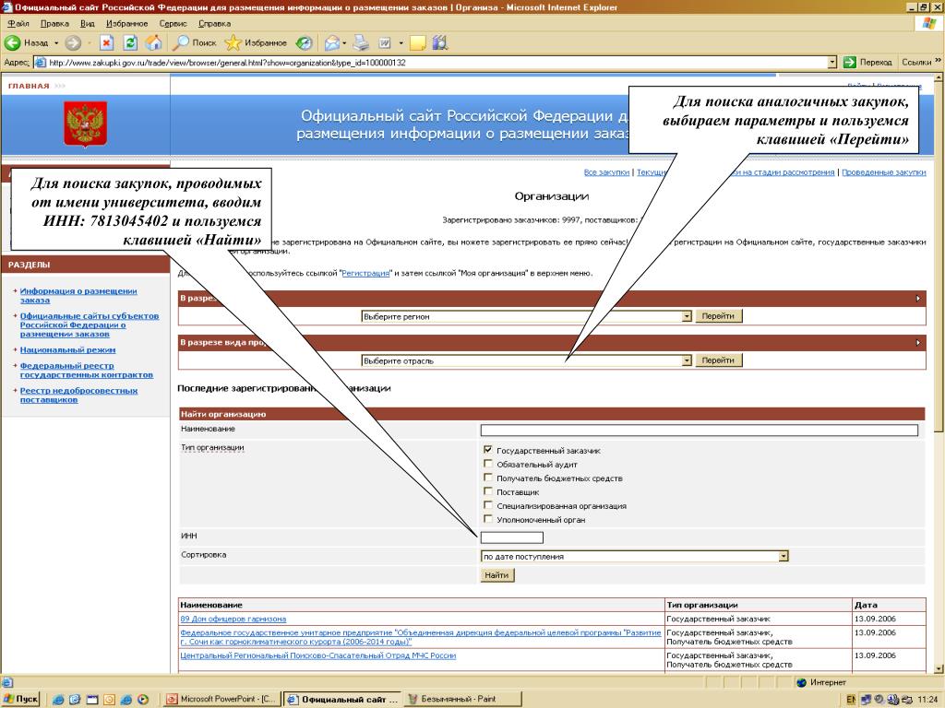The image size is (945, 708).
Task: Click the Windows flag logo in the top corner
Action: (x=930, y=23)
